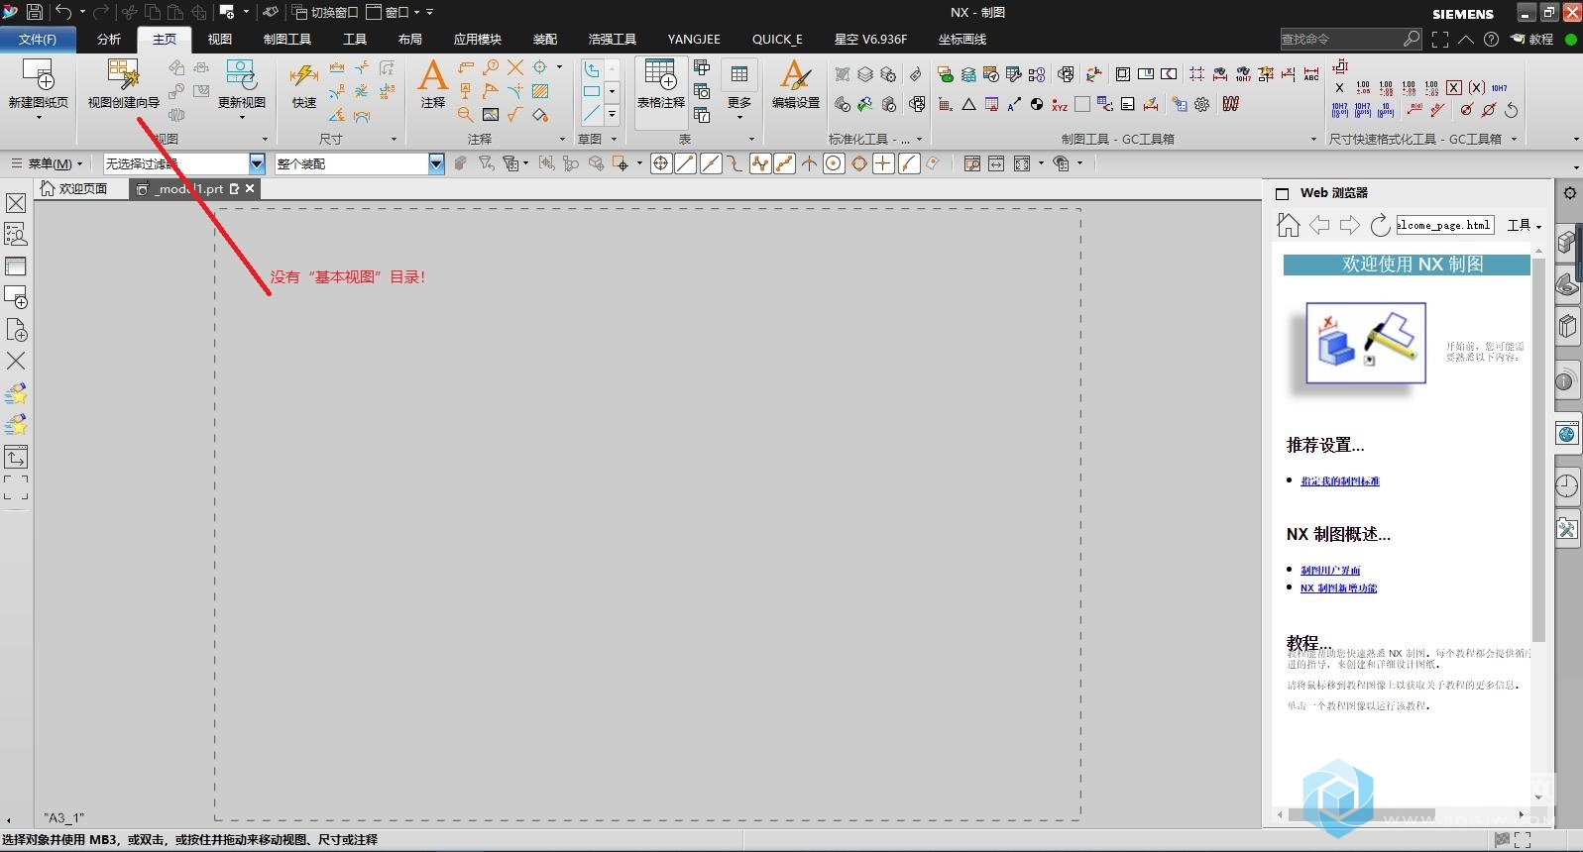Open the help question mark icon
Image resolution: width=1583 pixels, height=852 pixels.
pyautogui.click(x=1491, y=39)
